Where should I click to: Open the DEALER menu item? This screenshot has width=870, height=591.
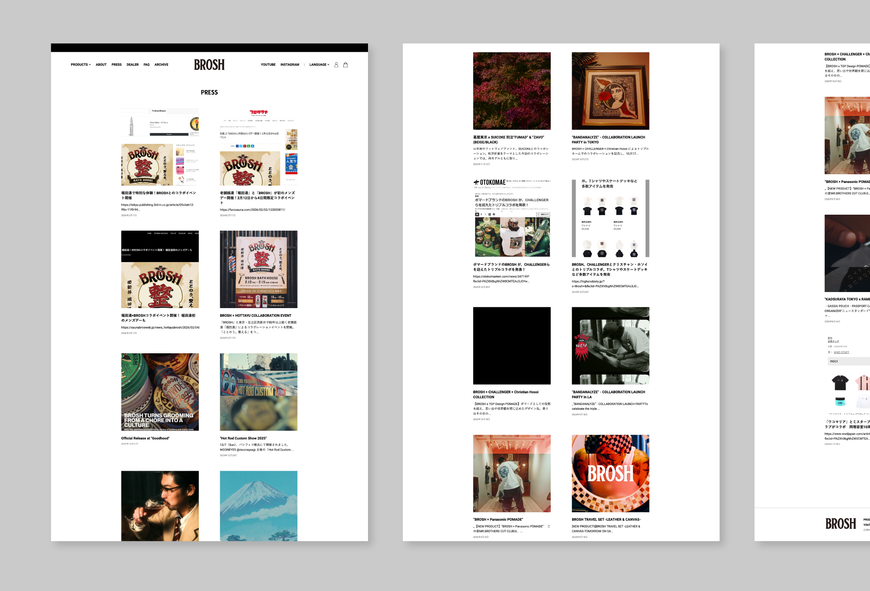pos(132,65)
